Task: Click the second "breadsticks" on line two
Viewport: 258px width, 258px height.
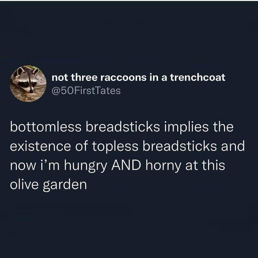Action: tap(180, 146)
